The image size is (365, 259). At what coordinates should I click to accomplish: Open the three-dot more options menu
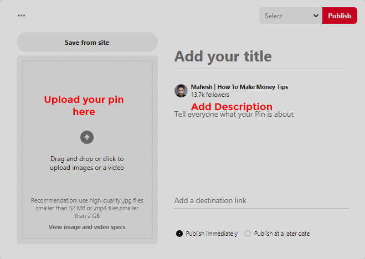(21, 15)
